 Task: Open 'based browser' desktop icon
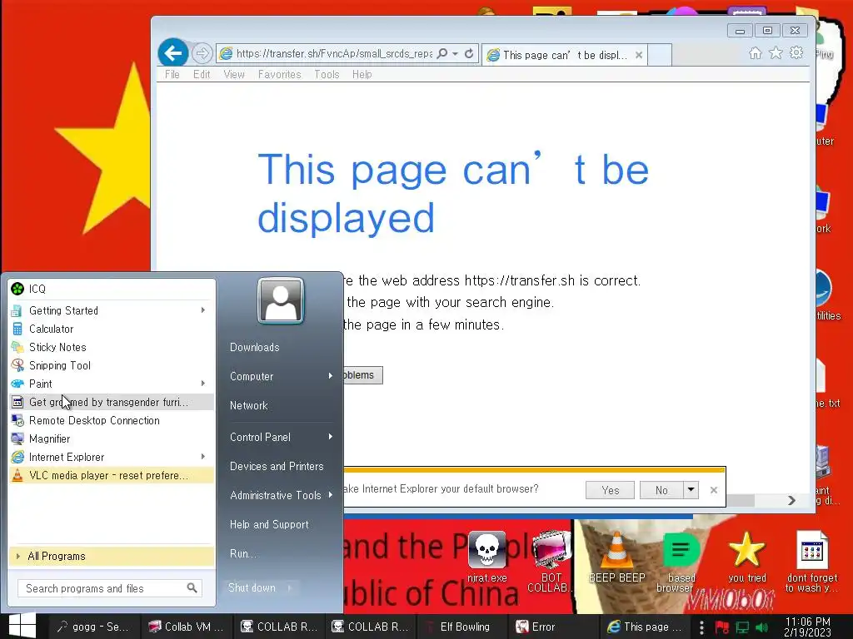point(680,562)
